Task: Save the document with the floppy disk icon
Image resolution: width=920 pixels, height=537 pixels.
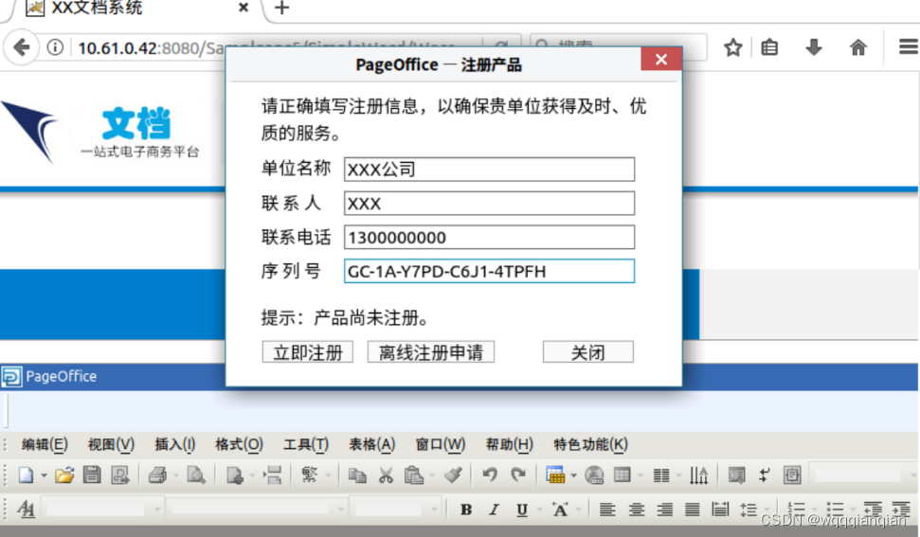Action: pyautogui.click(x=92, y=474)
